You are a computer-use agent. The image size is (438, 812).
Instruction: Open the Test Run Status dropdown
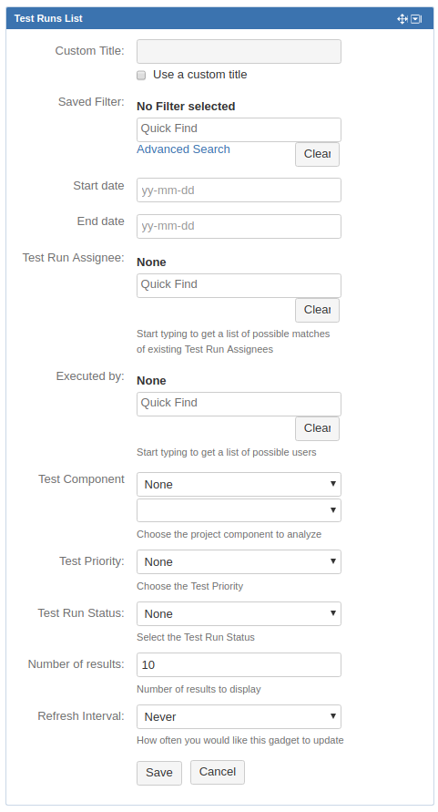(239, 613)
